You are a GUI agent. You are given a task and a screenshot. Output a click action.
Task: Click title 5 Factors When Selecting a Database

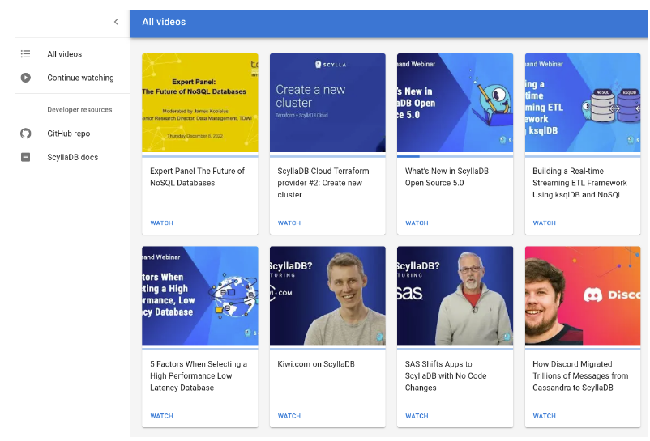tap(199, 375)
